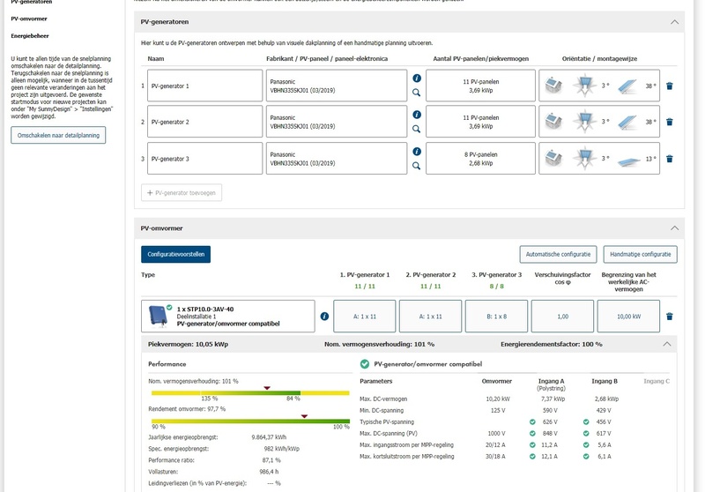Click house icon in PV-generator 3 orientation
Image resolution: width=705 pixels, height=492 pixels.
coord(553,159)
